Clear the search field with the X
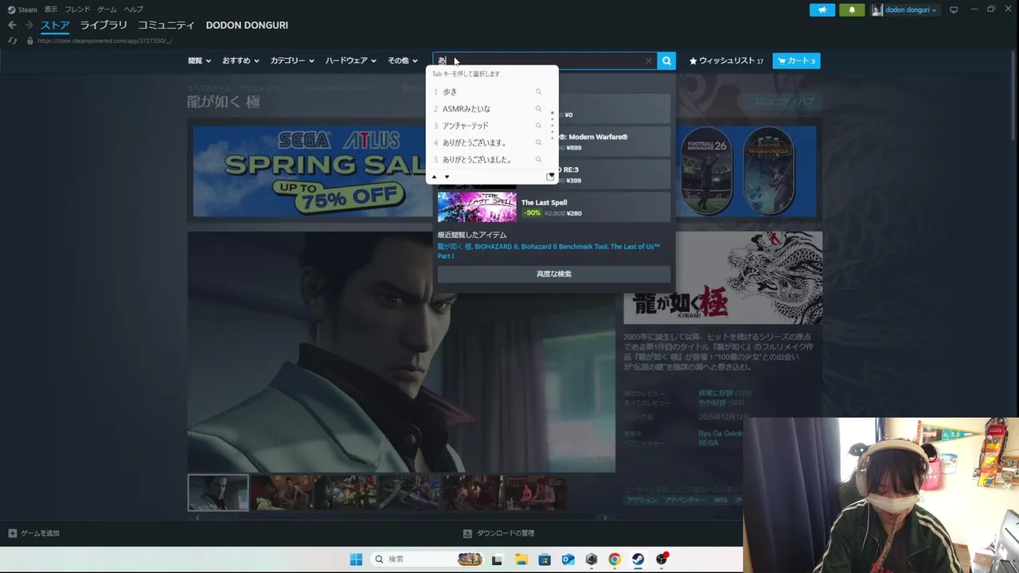 click(648, 60)
